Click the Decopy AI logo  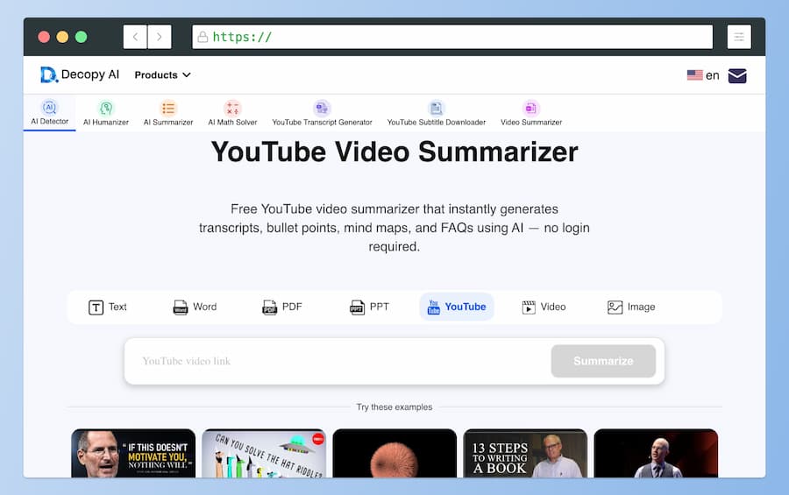click(80, 75)
